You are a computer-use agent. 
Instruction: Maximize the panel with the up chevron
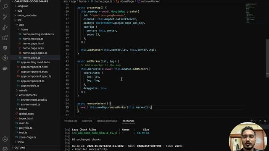pyautogui.click(x=260, y=121)
